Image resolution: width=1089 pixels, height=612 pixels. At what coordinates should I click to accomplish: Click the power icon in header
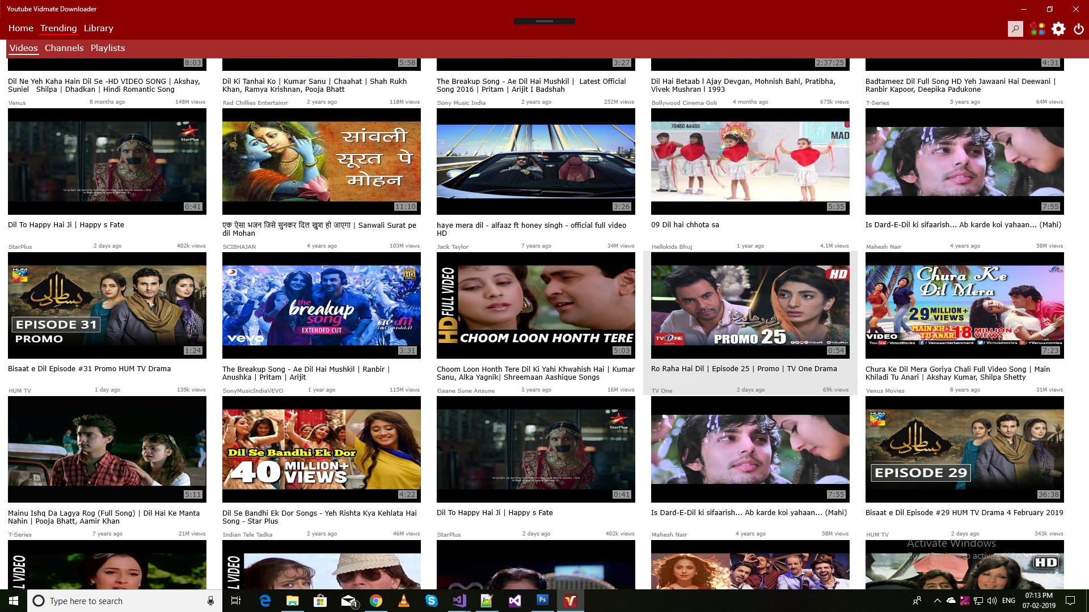(1079, 28)
